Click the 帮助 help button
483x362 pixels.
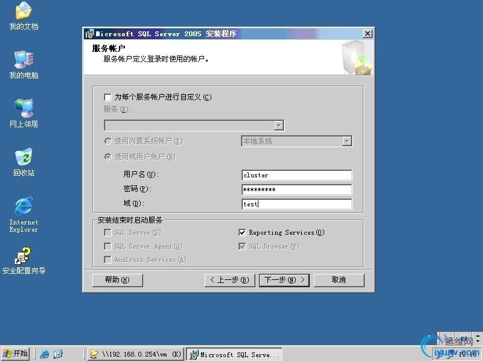click(117, 280)
